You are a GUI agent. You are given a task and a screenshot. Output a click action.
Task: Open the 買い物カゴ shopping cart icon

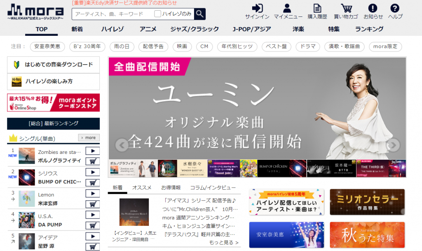click(346, 11)
